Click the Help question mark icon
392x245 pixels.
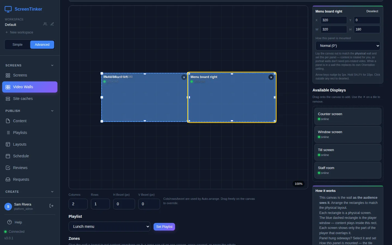pos(10,222)
